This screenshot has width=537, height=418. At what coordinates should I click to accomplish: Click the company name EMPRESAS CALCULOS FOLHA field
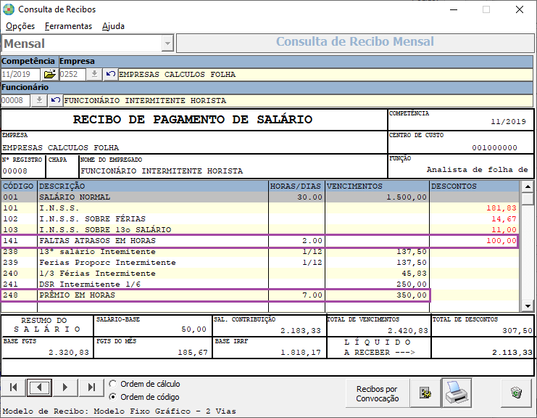click(x=325, y=75)
